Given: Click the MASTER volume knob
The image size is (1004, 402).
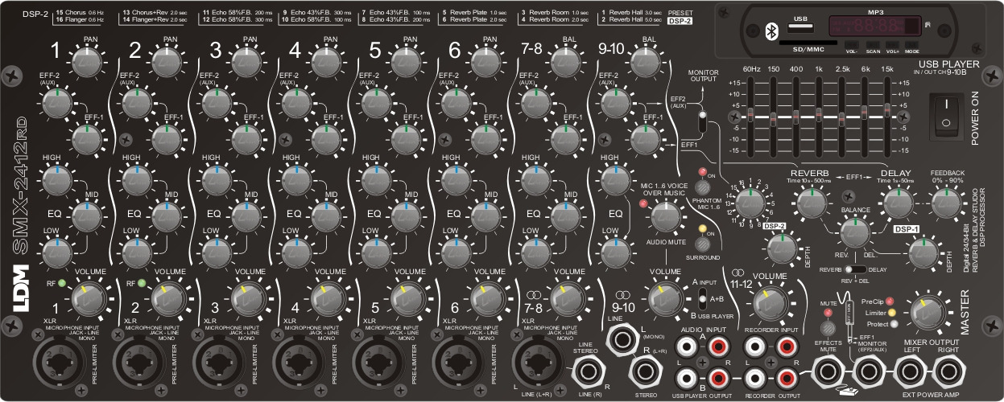Looking at the screenshot, I should point(927,313).
